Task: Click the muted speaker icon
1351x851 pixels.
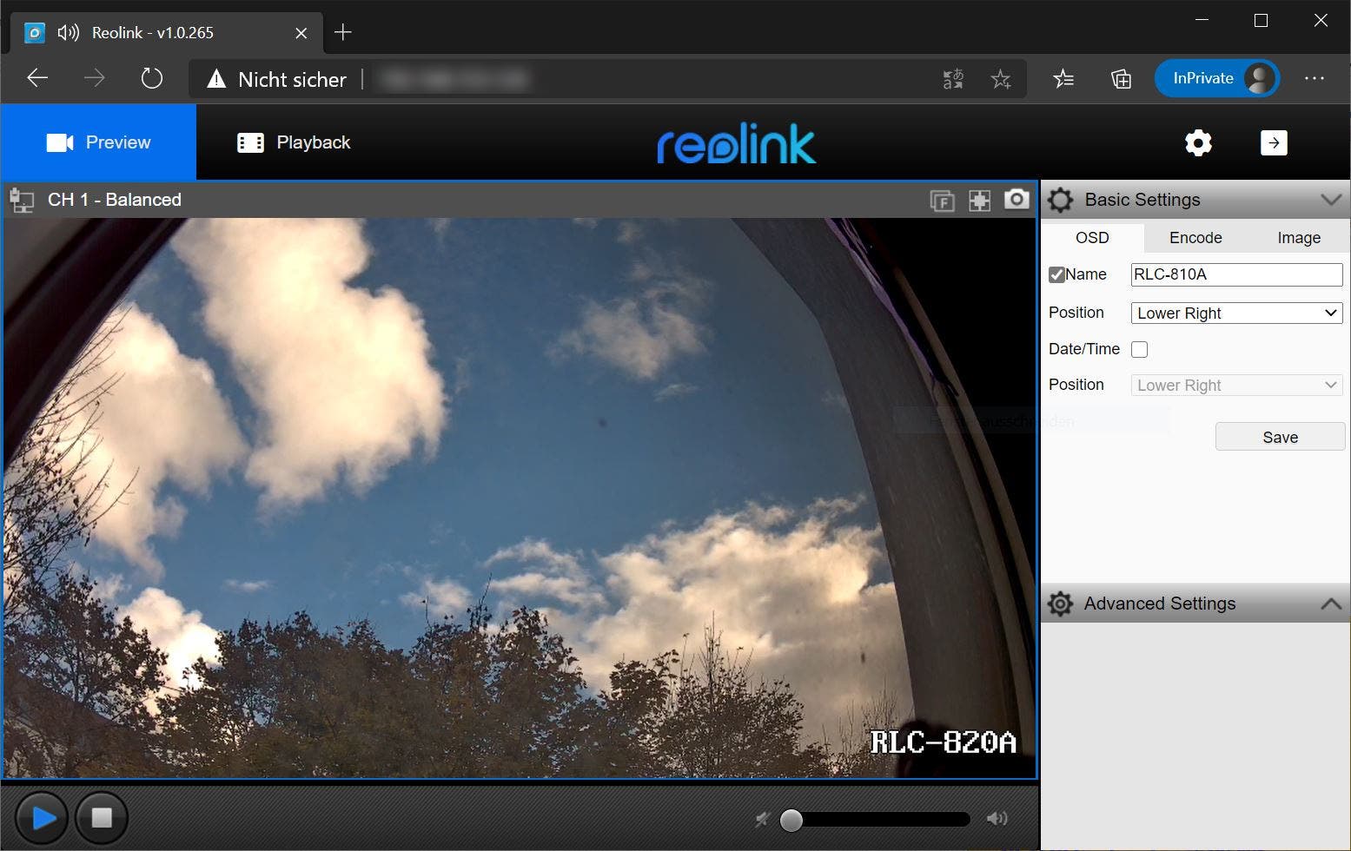Action: click(x=762, y=819)
